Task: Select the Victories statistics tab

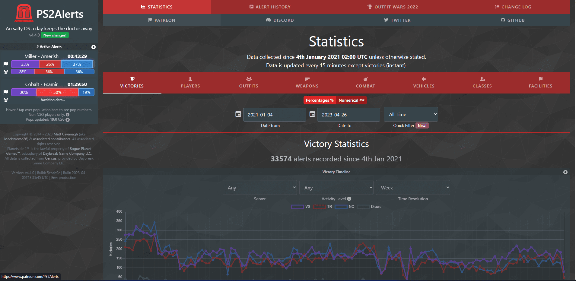Action: pyautogui.click(x=132, y=83)
